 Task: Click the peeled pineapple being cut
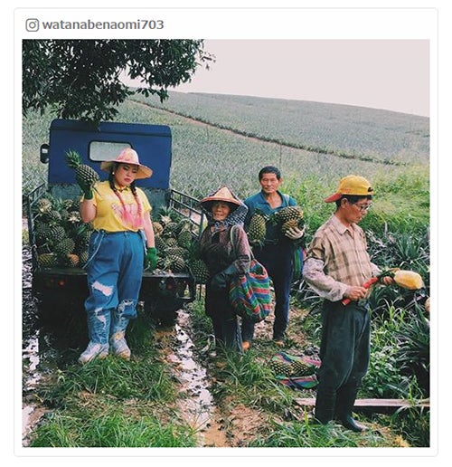click(x=408, y=280)
